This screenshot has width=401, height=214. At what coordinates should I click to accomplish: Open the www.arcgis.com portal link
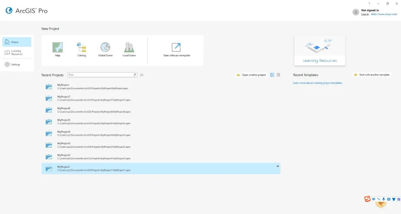(x=384, y=14)
